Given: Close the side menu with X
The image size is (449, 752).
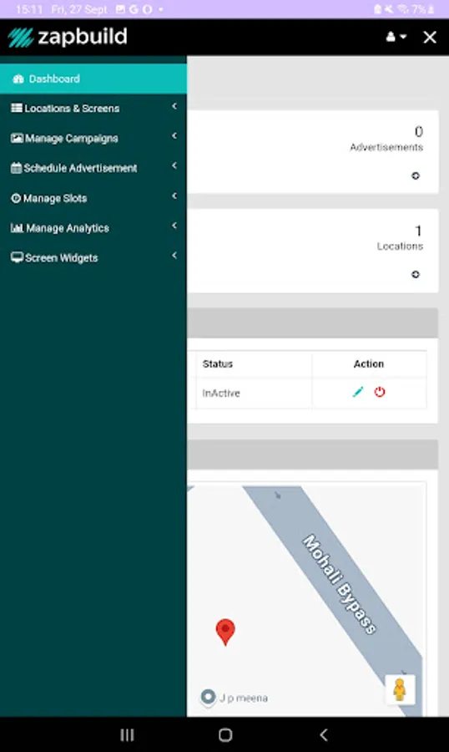Looking at the screenshot, I should coord(430,37).
